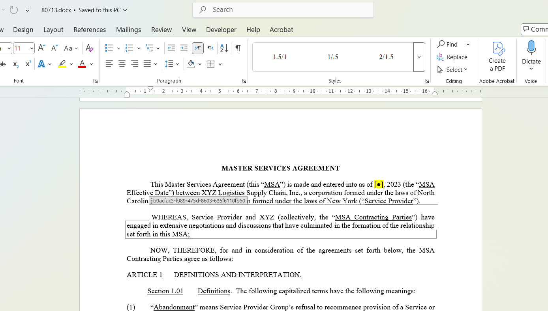Toggle left-to-right text direction
Screen dimensions: 548x311
tap(198, 48)
